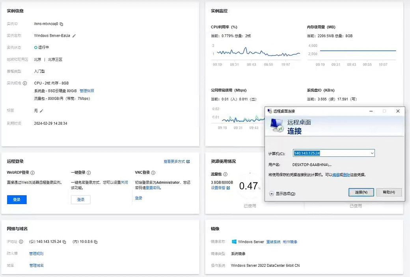Click 连接 button in Remote Desktop dialog
The image size is (410, 277).
point(361,192)
